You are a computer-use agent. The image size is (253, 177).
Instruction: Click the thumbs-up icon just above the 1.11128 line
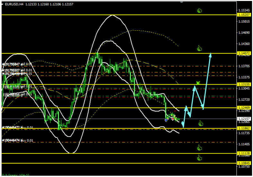[200, 147]
